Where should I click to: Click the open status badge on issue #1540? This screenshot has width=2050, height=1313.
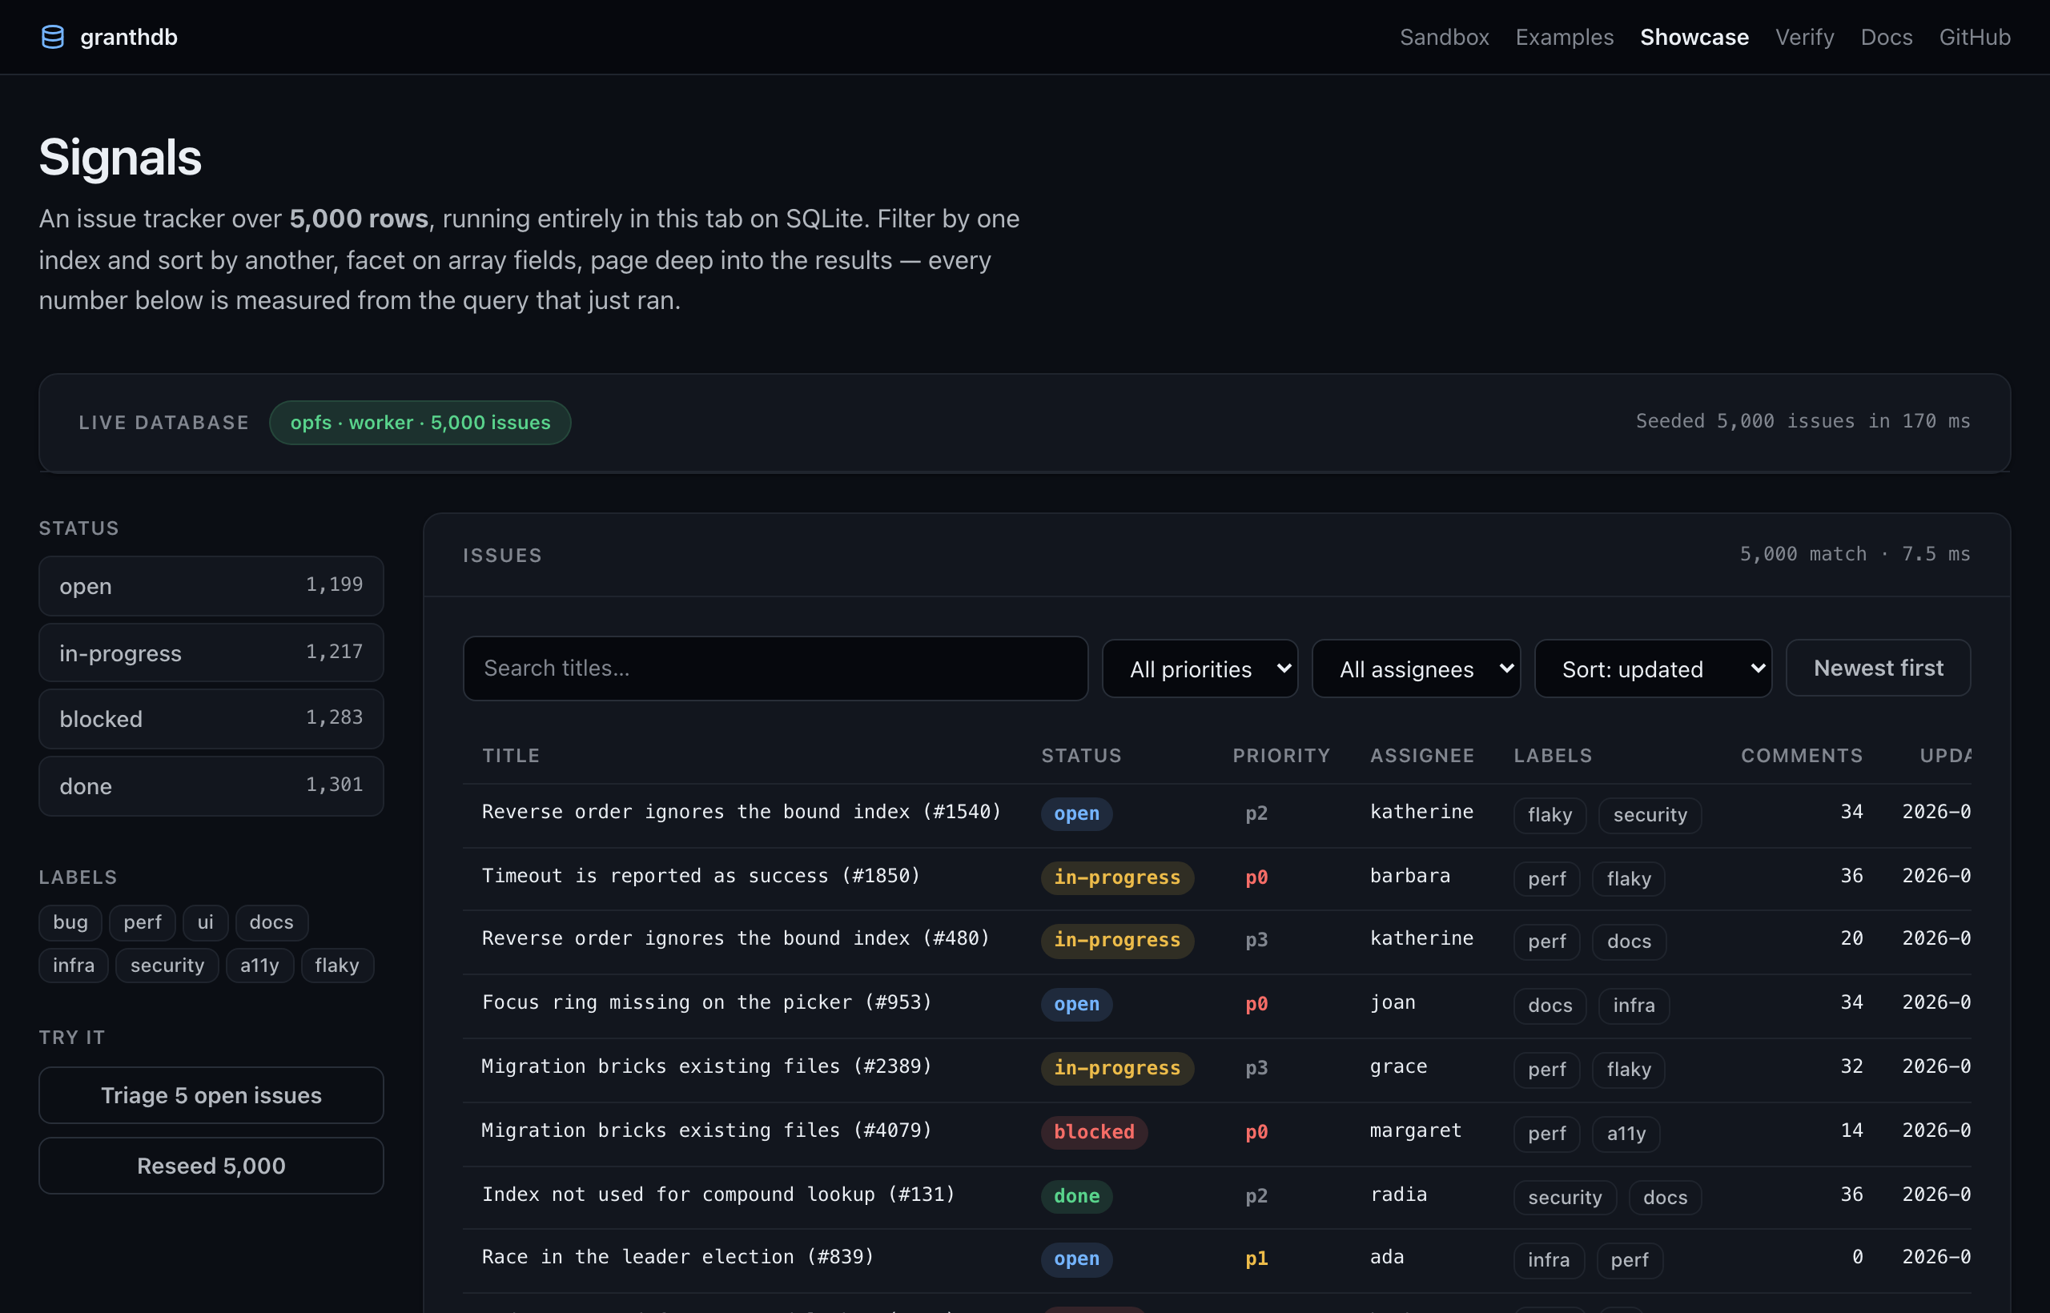pyautogui.click(x=1076, y=813)
